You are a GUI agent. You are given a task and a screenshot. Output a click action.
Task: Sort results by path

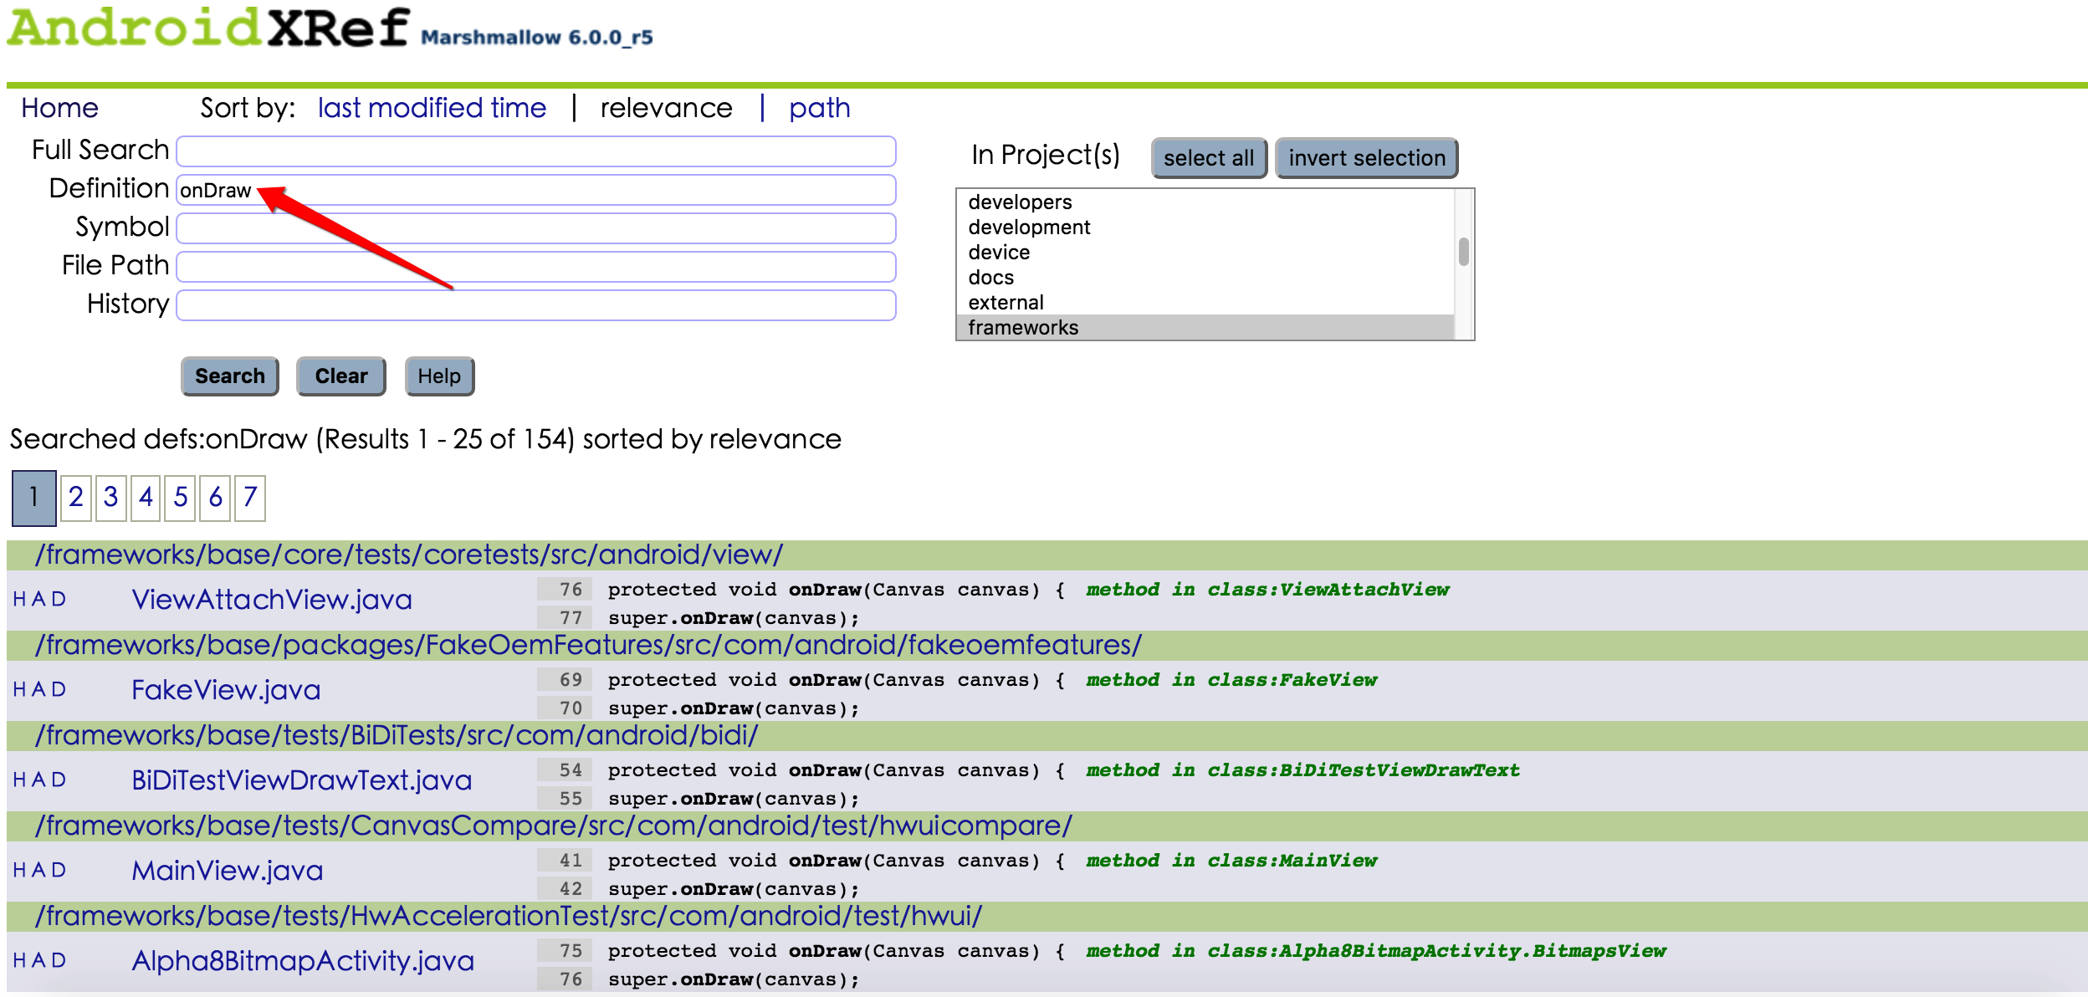pyautogui.click(x=819, y=108)
